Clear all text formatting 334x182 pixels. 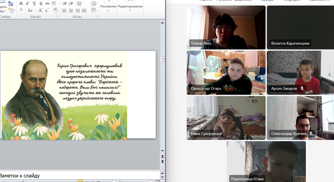click(x=55, y=10)
